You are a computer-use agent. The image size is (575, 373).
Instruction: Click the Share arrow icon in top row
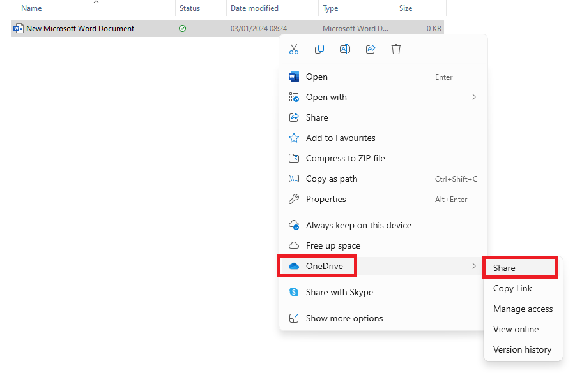[x=371, y=49]
